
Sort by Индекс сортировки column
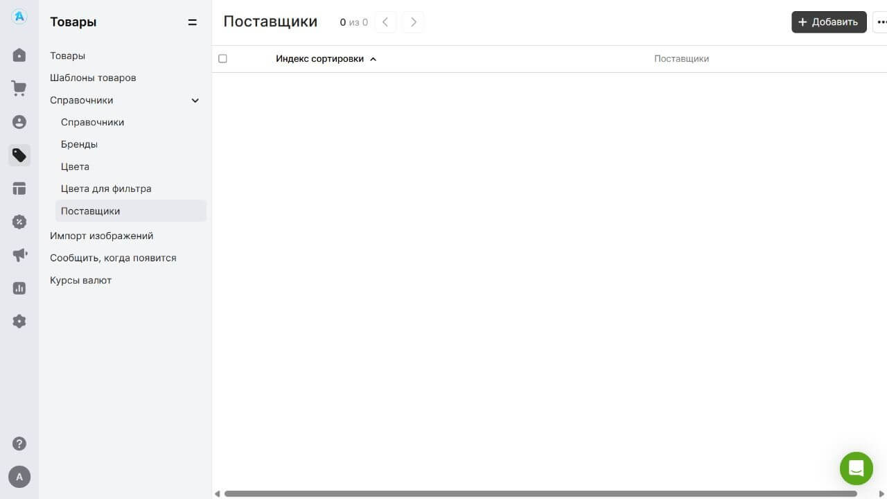tap(326, 59)
